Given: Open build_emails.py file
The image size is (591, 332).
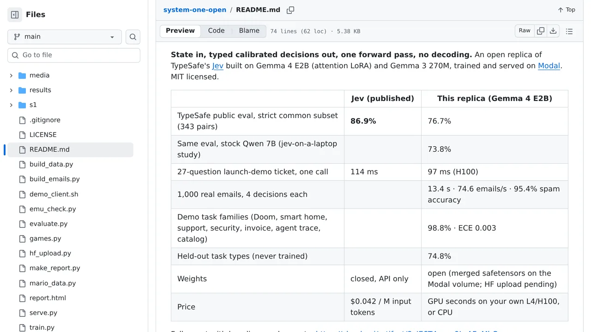Looking at the screenshot, I should (54, 179).
